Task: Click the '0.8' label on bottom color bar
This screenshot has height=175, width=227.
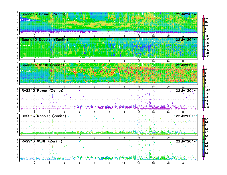Action: (x=207, y=143)
